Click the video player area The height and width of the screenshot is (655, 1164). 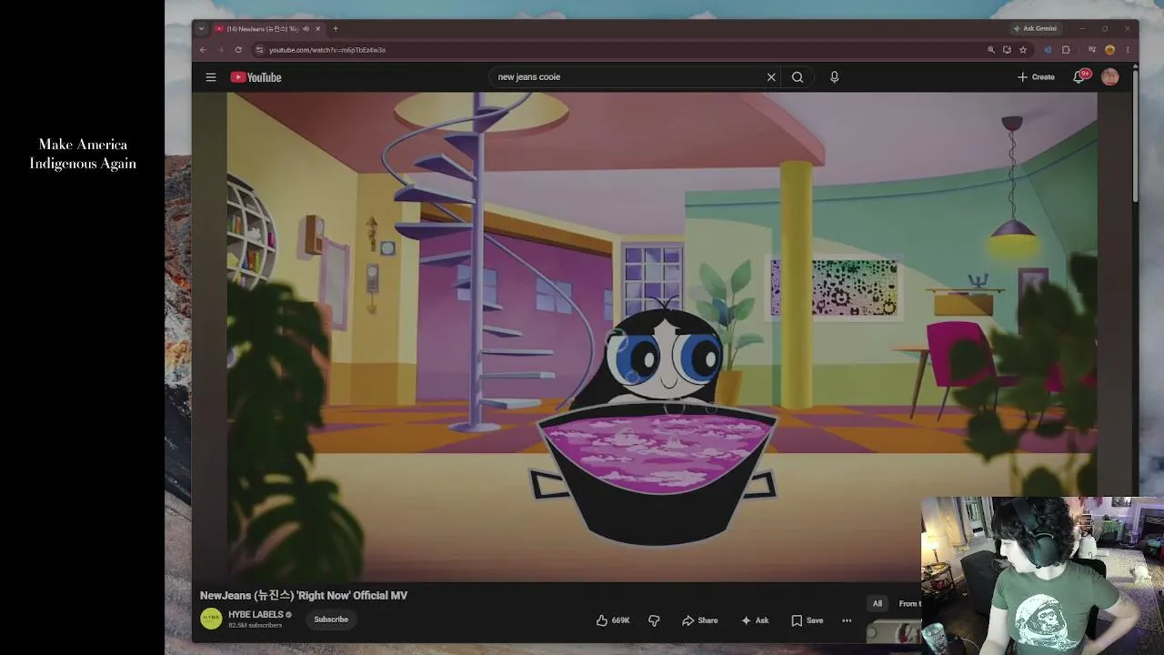[662, 337]
